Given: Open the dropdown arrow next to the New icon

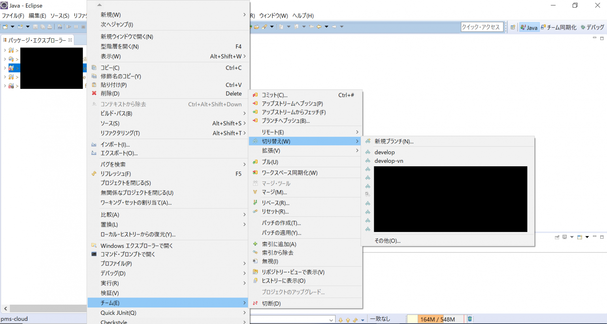Looking at the screenshot, I should [x=12, y=26].
